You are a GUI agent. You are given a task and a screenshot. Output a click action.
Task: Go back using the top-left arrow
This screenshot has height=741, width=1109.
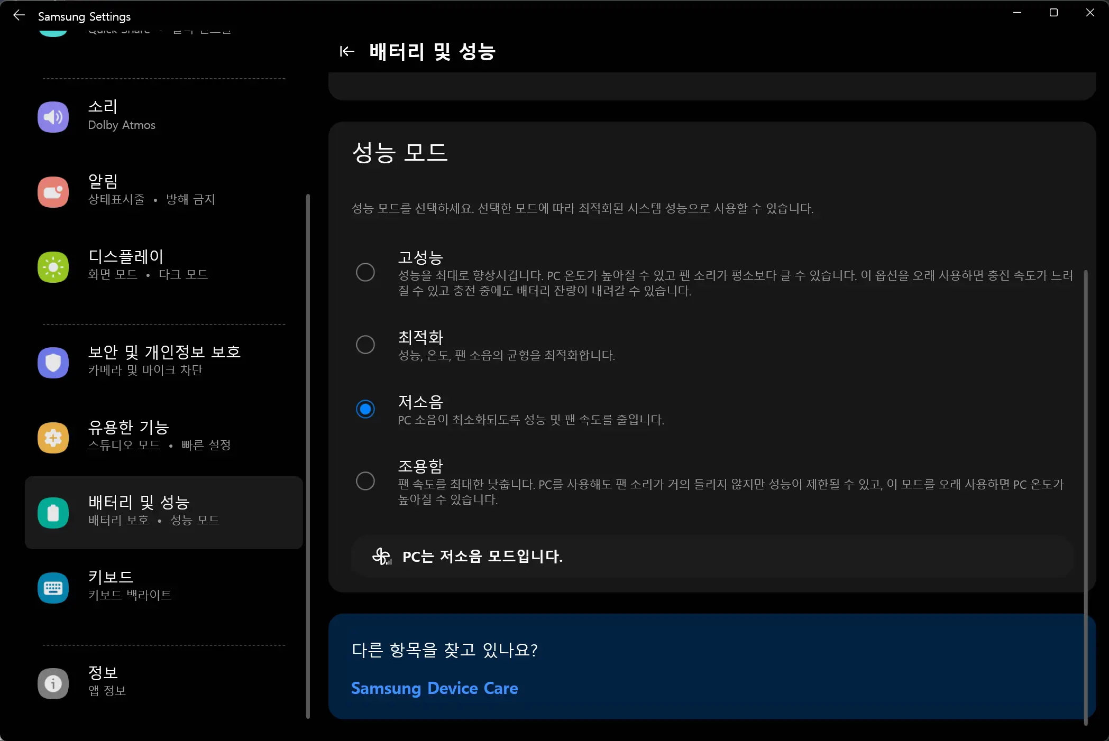(x=19, y=16)
